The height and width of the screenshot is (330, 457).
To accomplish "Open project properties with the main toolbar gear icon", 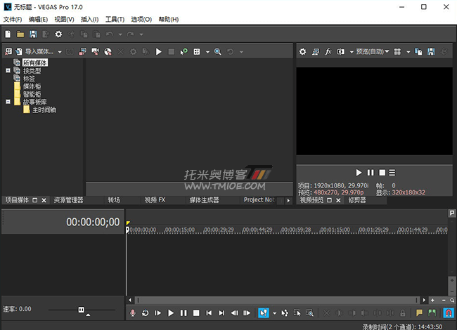I will point(58,34).
